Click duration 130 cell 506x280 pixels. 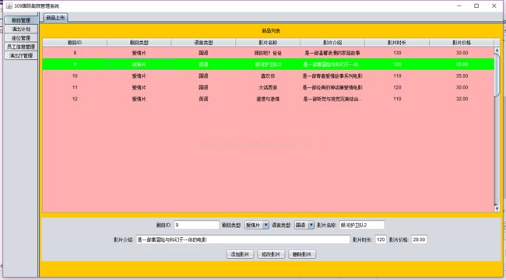[397, 53]
